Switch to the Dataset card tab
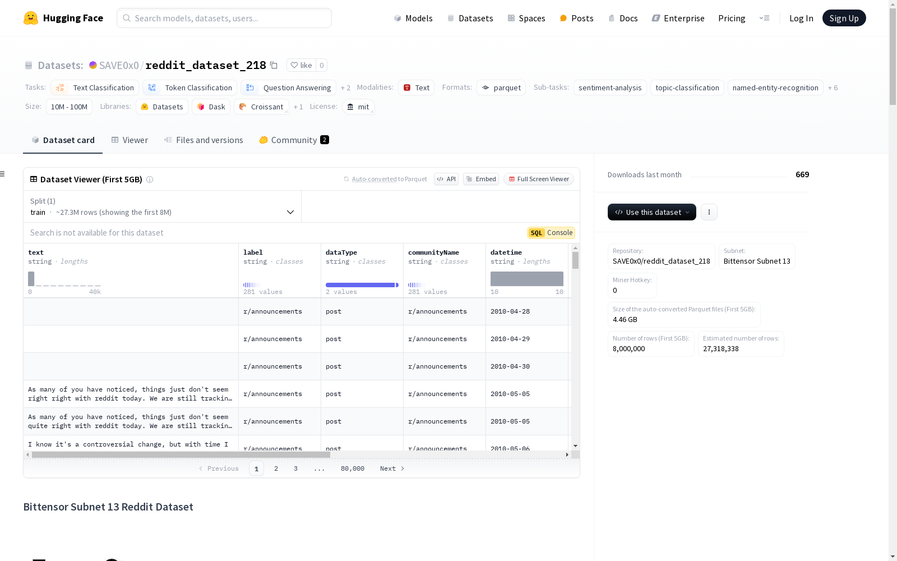The height and width of the screenshot is (561, 897). click(x=63, y=140)
